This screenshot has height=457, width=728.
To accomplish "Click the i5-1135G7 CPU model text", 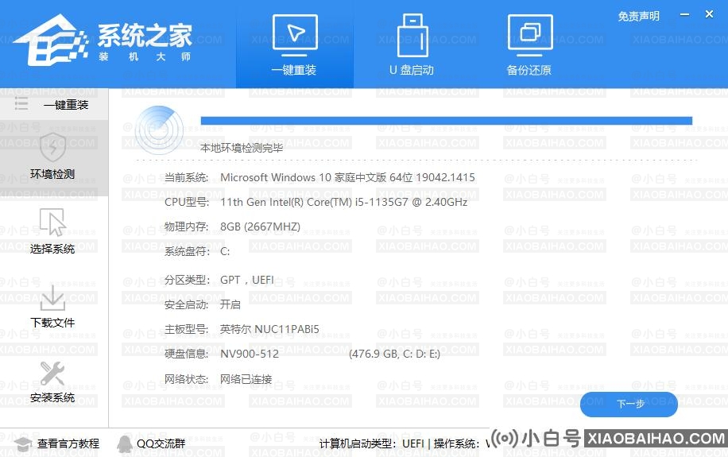I will [343, 202].
